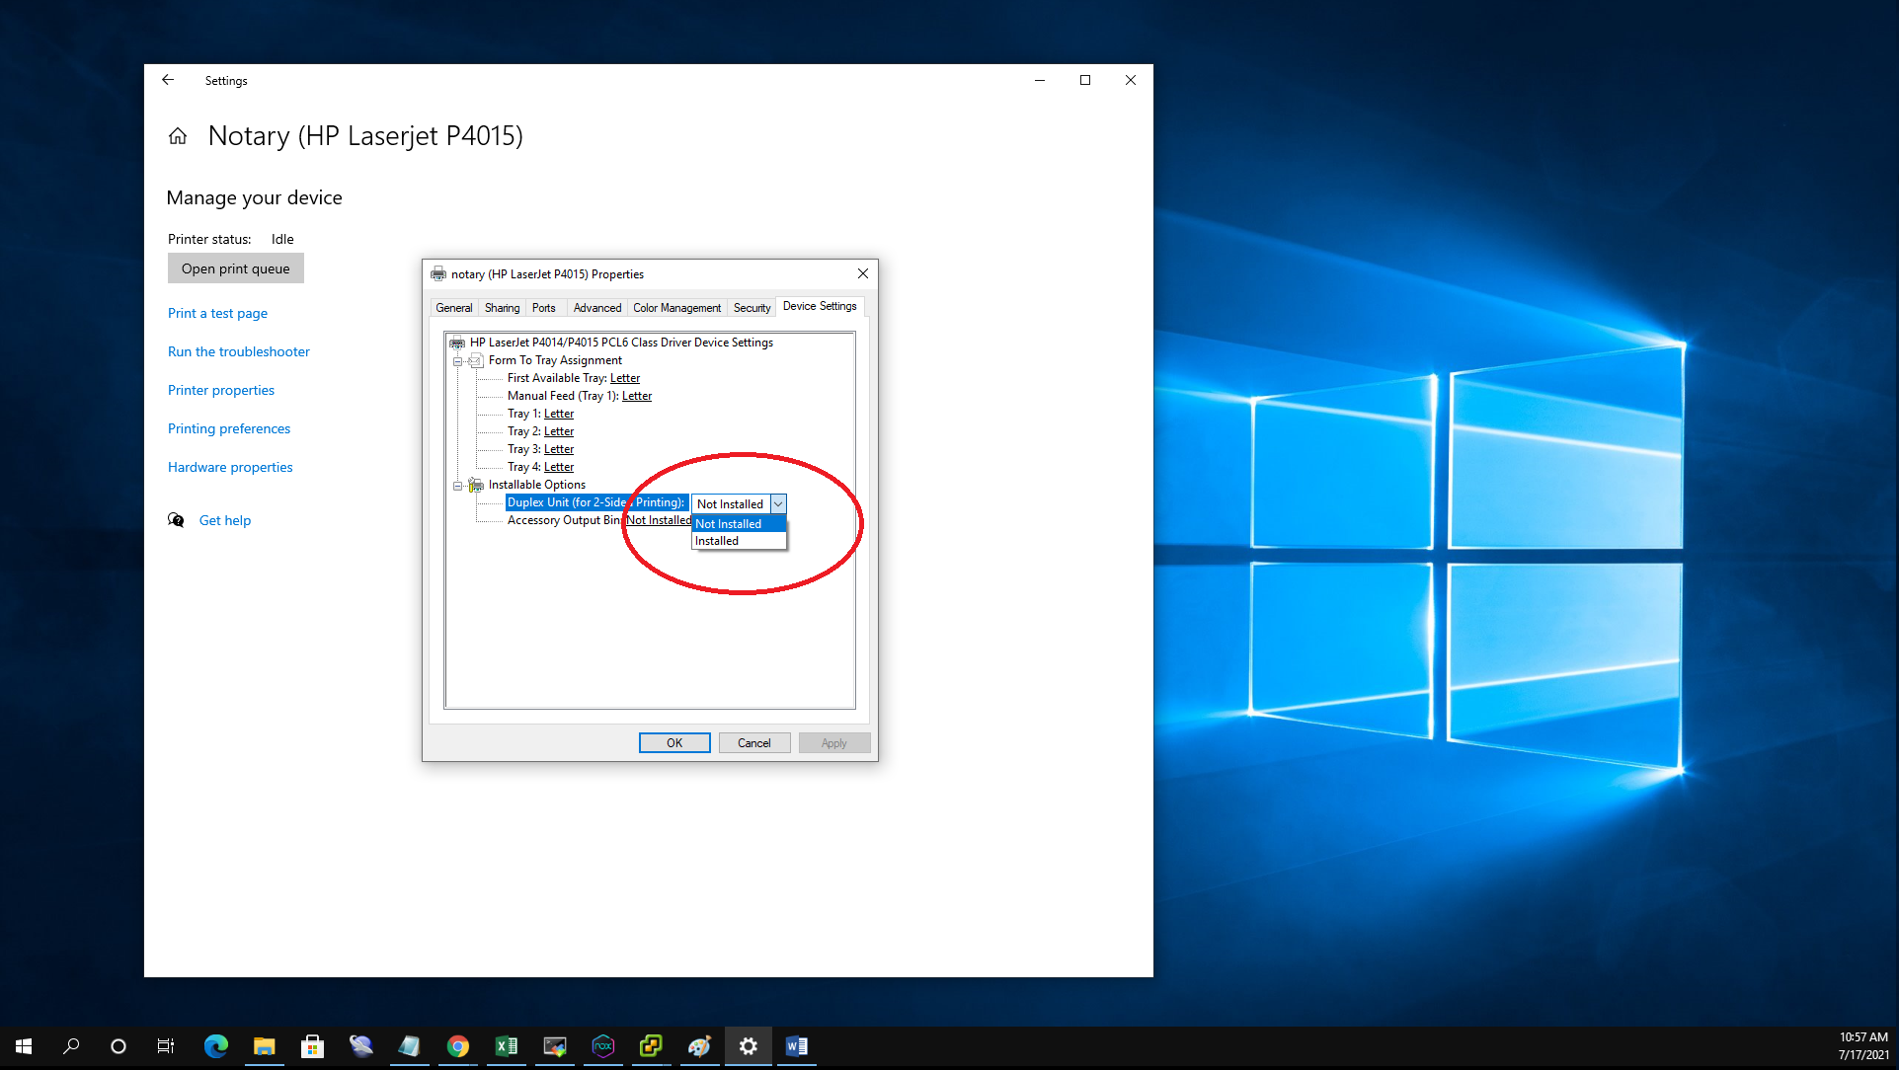Click the Duplex Unit dropdown arrow
This screenshot has width=1899, height=1070.
(778, 504)
